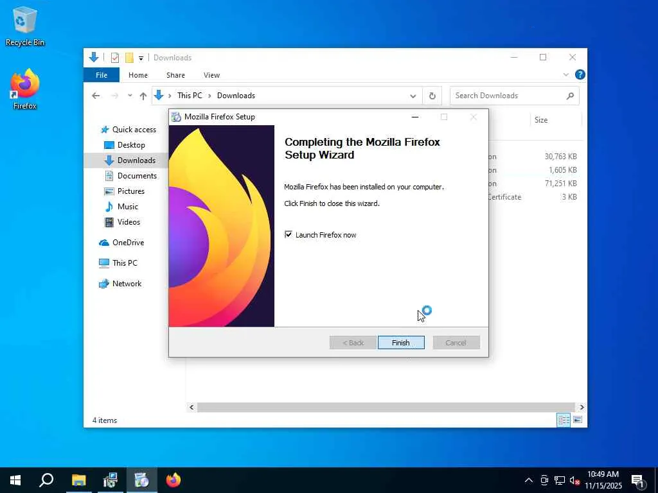Click the muted volume tray icon
The height and width of the screenshot is (493, 658).
[575, 480]
